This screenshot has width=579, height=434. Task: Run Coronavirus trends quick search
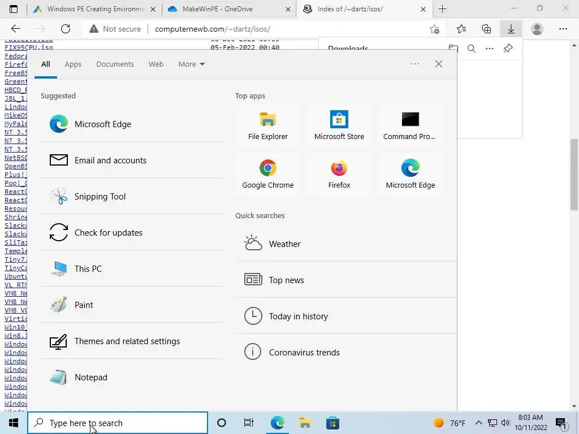click(346, 352)
